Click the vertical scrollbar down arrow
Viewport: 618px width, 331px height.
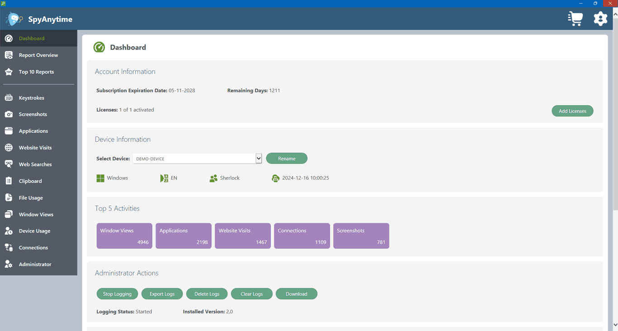(615, 325)
